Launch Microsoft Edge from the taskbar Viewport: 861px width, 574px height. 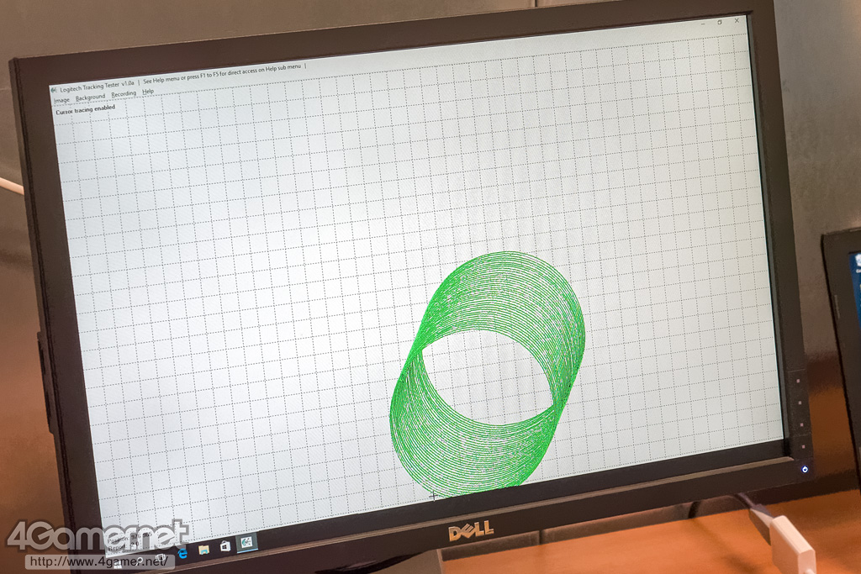pyautogui.click(x=182, y=553)
